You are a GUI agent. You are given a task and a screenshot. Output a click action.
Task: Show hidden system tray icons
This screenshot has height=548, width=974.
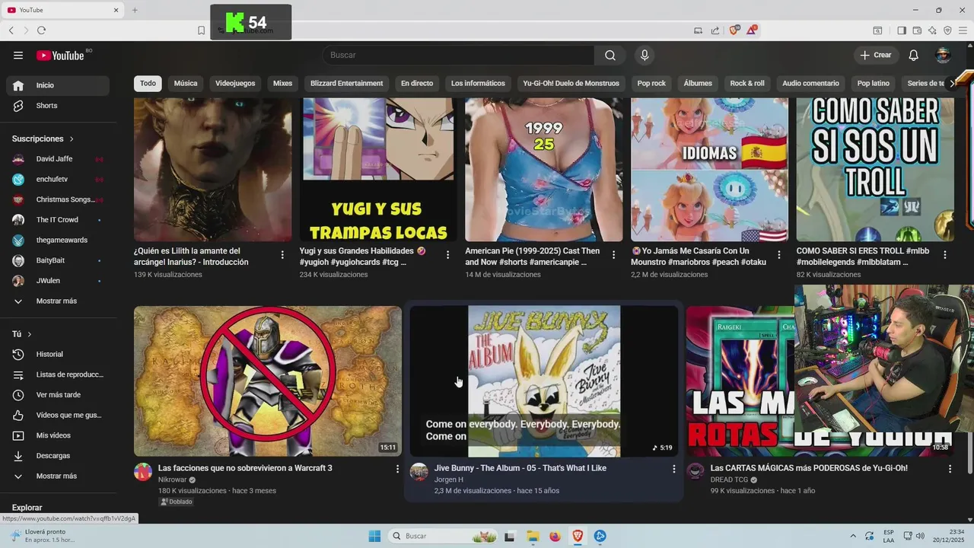(852, 536)
